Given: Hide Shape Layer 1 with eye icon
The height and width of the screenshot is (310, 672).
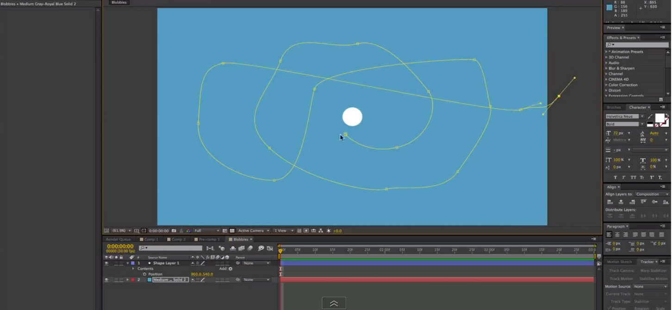Looking at the screenshot, I should coord(106,263).
